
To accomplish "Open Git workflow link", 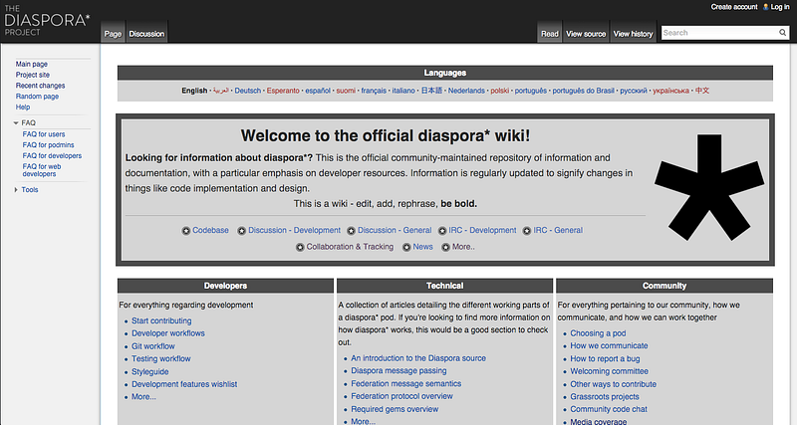I will coord(153,346).
